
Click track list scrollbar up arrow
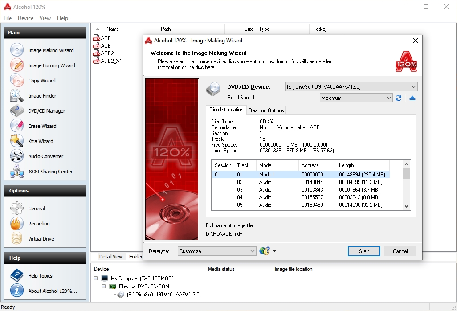407,164
